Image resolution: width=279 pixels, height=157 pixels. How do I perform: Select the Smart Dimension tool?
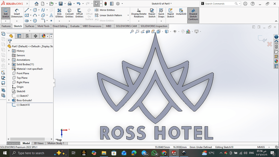tap(17, 13)
